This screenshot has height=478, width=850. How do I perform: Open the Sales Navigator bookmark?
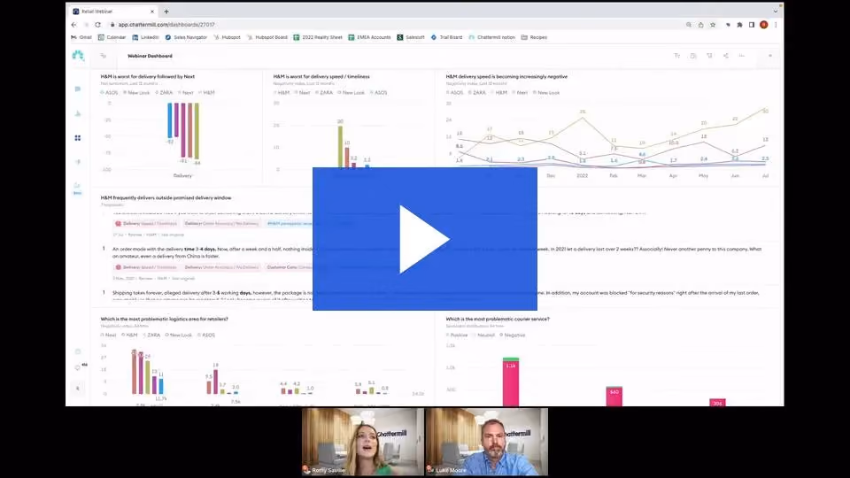tap(186, 37)
